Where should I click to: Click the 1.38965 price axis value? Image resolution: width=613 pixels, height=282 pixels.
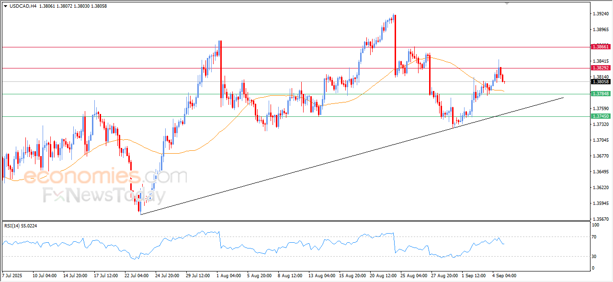click(x=601, y=30)
